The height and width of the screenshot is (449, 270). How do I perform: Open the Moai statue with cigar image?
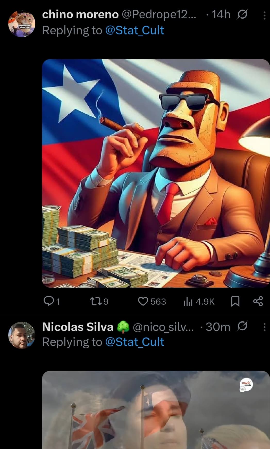point(156,173)
